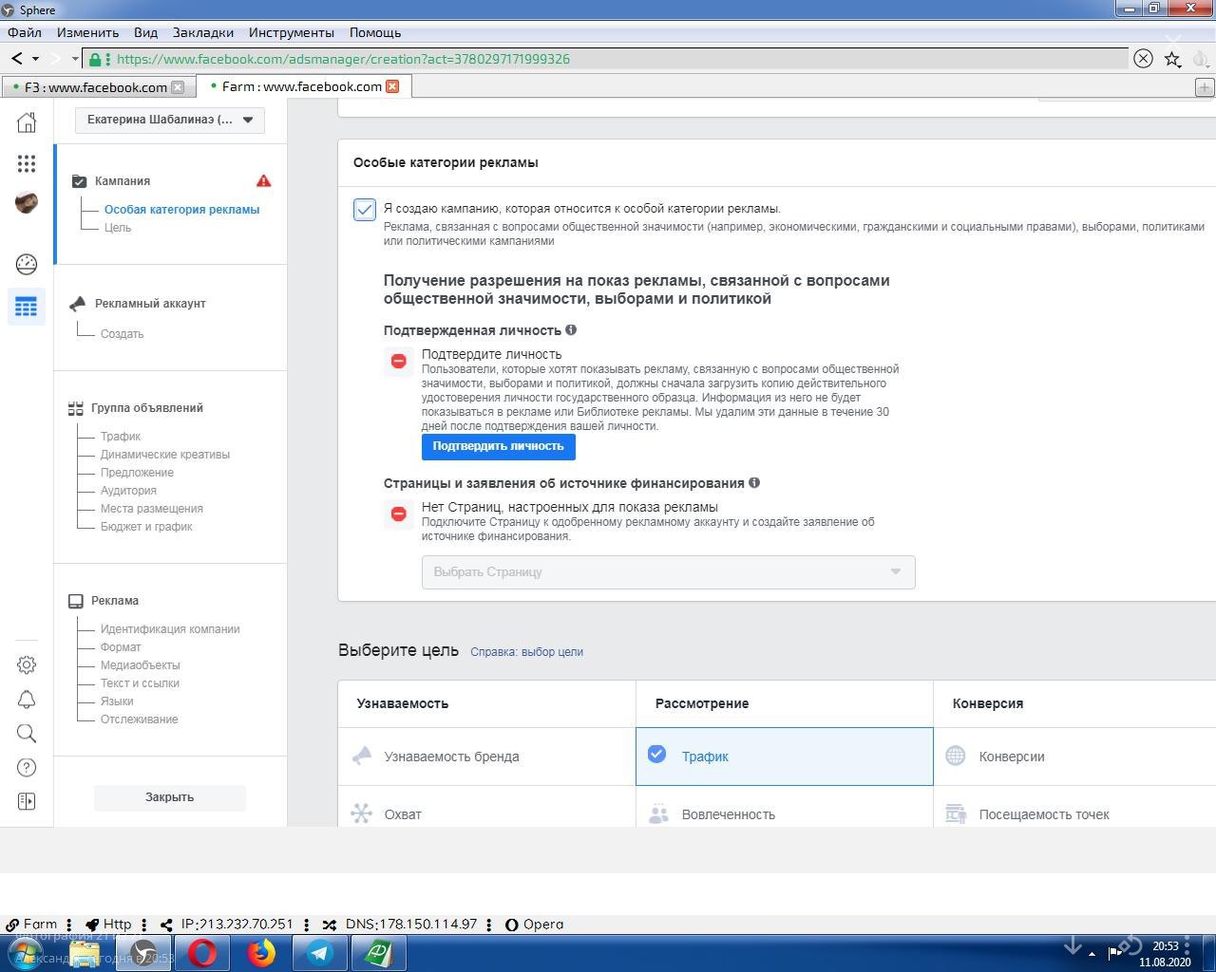The width and height of the screenshot is (1216, 972).
Task: Select Цель under Кампания
Action: pyautogui.click(x=118, y=228)
